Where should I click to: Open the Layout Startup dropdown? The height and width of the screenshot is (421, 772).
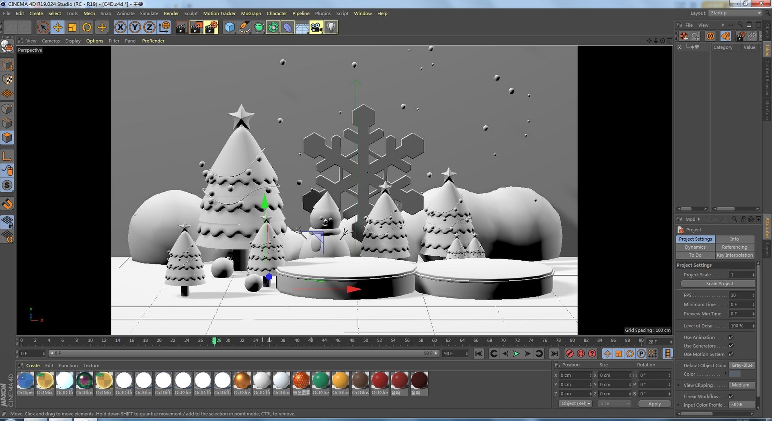735,13
